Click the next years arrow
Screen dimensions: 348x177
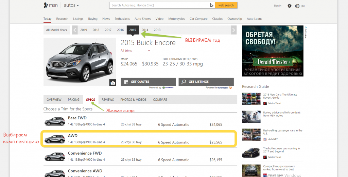click(234, 30)
